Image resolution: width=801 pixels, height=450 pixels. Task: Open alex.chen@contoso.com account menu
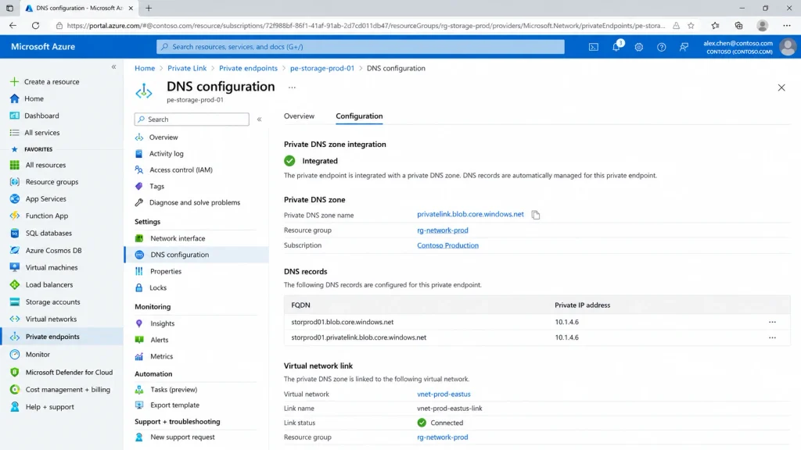click(x=749, y=47)
